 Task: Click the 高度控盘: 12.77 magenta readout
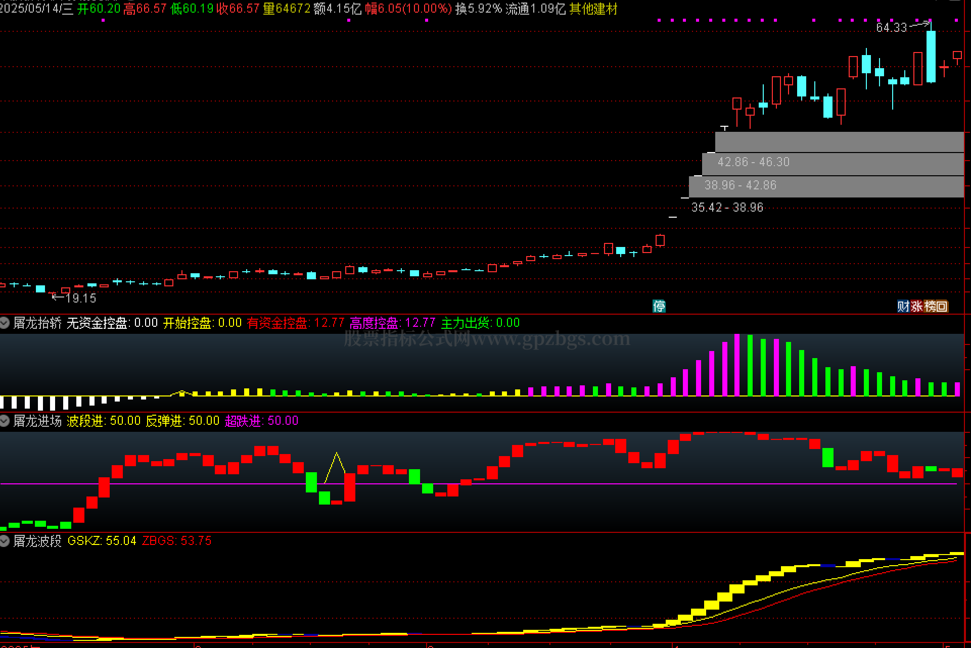pyautogui.click(x=392, y=323)
